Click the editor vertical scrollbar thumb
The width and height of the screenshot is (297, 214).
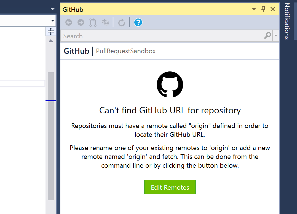coord(50,136)
